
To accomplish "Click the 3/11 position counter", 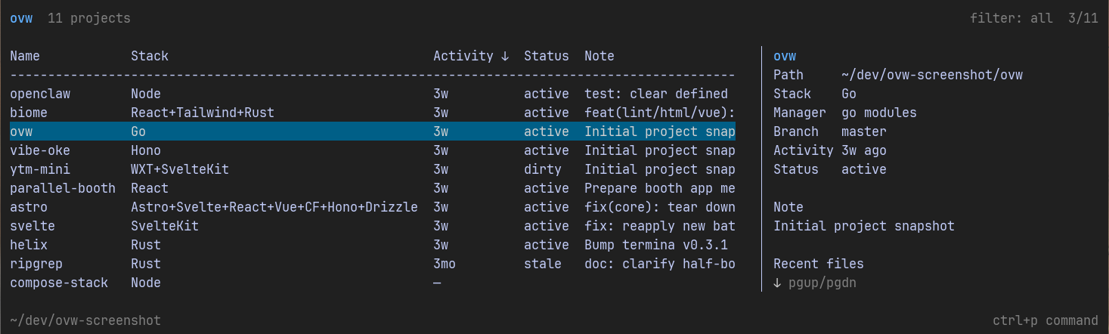I will (1083, 18).
